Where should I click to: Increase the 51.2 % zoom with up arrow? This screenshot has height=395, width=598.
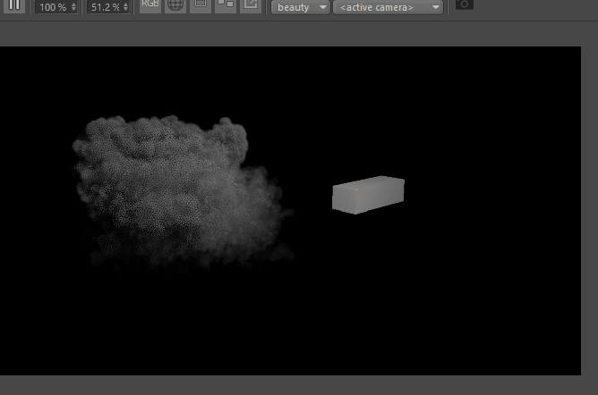click(x=125, y=4)
